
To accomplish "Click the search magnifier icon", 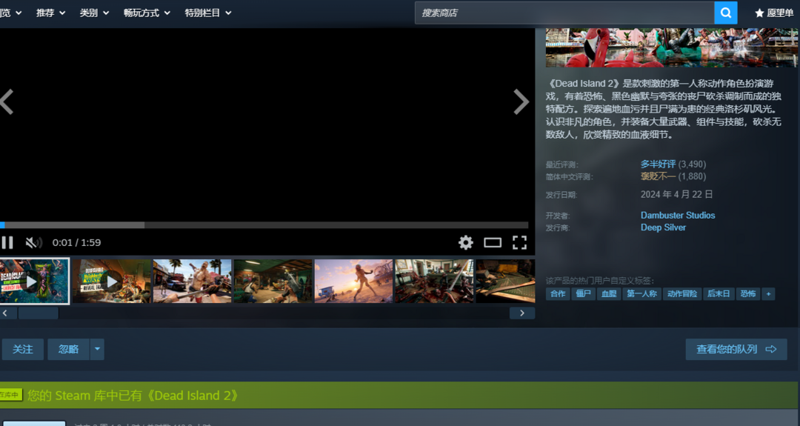I will (x=726, y=13).
